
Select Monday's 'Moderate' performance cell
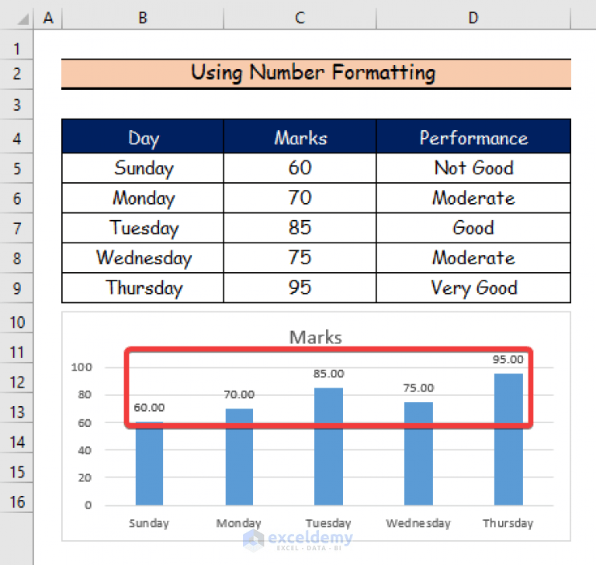point(473,198)
